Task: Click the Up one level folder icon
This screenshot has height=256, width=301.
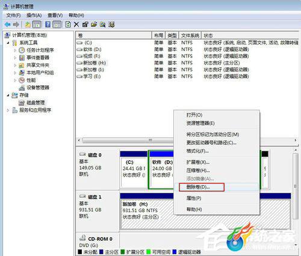Action: 28,25
